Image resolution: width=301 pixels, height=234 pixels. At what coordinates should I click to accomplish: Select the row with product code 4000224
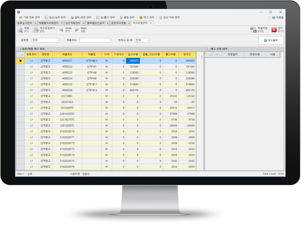point(67,78)
